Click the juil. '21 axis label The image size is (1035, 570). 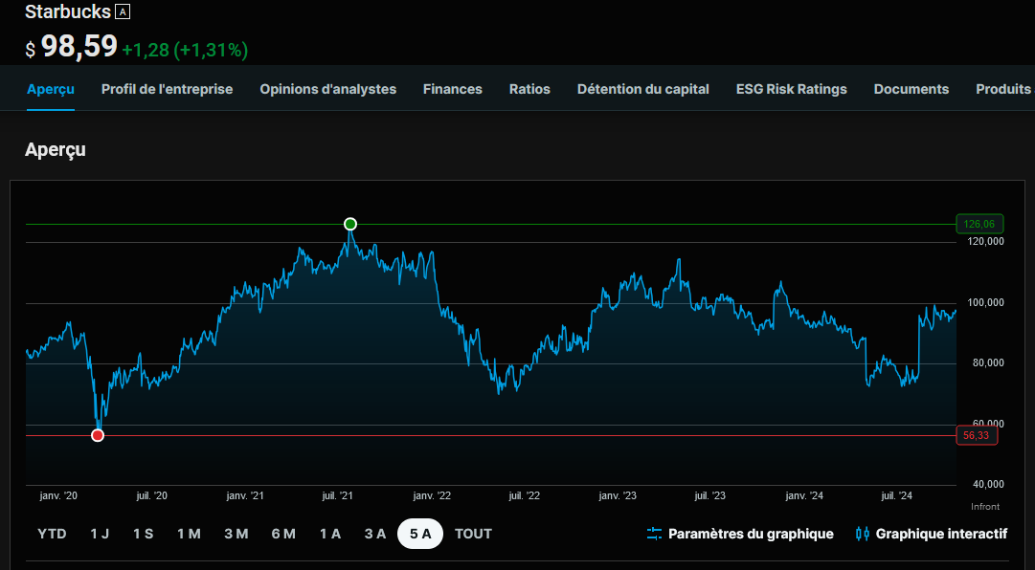click(339, 495)
